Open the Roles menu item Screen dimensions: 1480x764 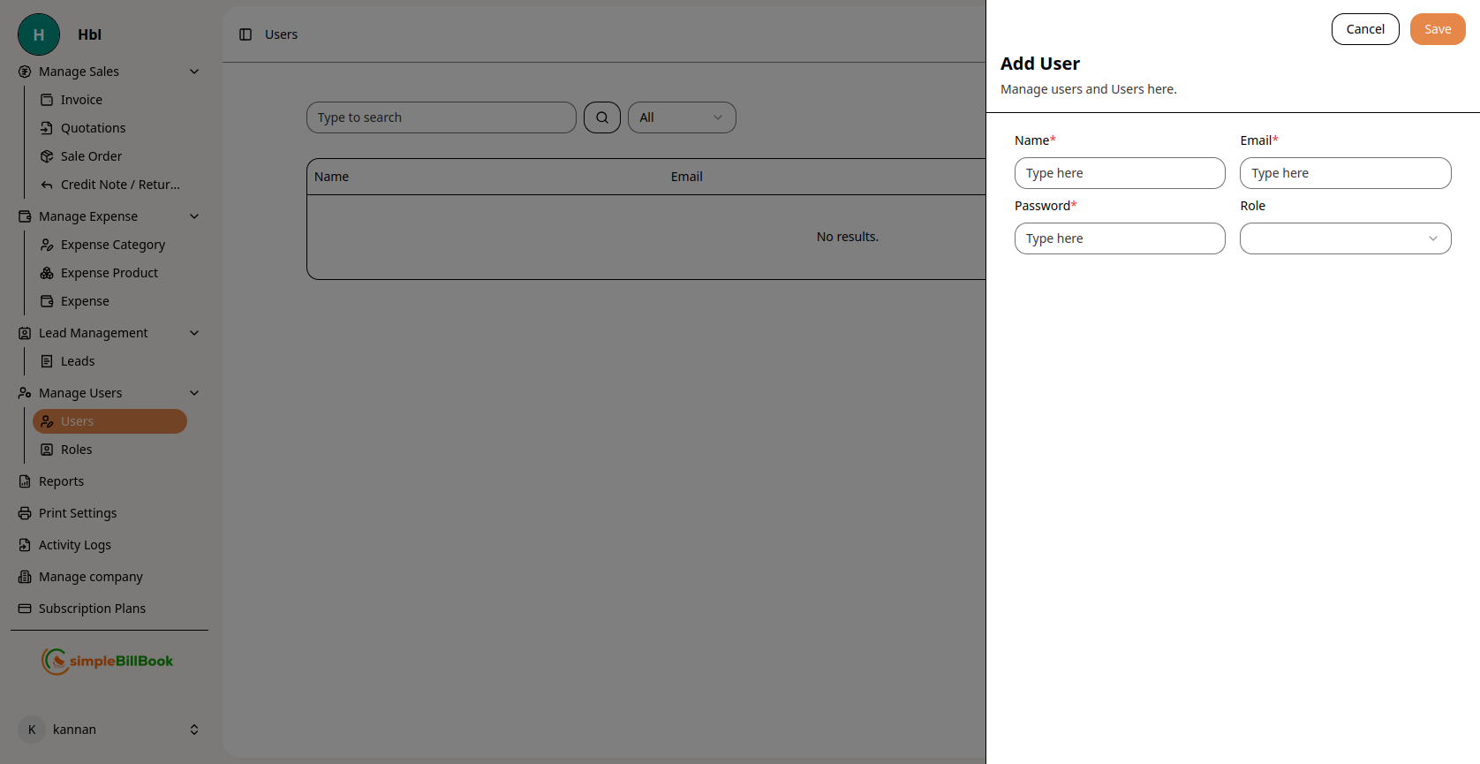pos(76,450)
